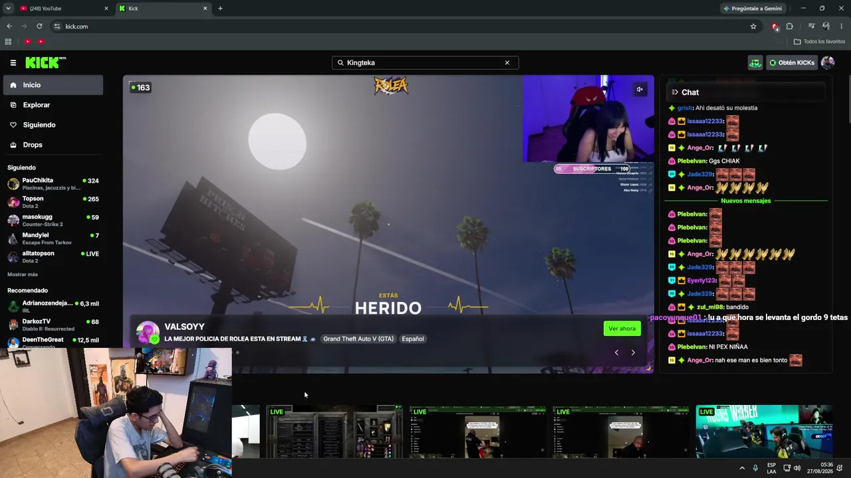This screenshot has width=851, height=478.
Task: Open the Windows notifications bell
Action: (x=841, y=468)
